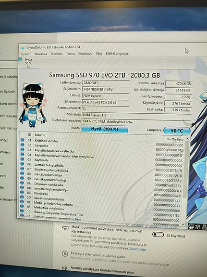Image resolution: width=207 pixels, height=277 pixels.
Task: Click the Määrite column header
Action: (40, 135)
